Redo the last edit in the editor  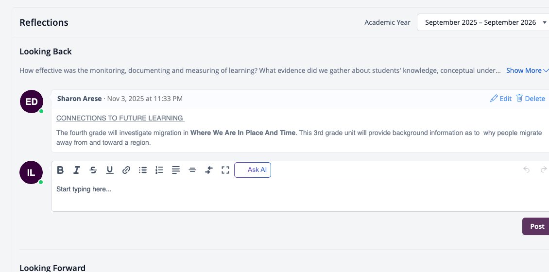(543, 170)
